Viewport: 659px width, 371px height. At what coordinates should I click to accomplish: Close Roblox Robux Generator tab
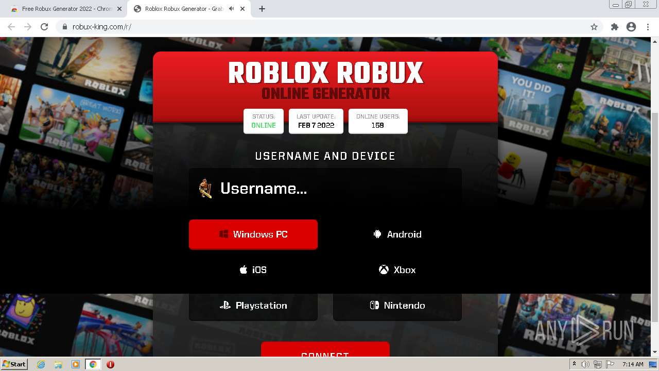click(242, 9)
